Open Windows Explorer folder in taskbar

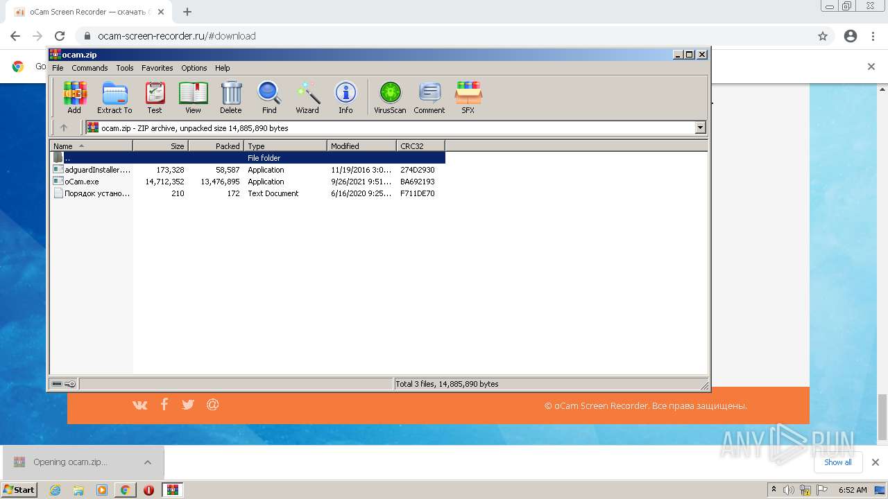(78, 490)
